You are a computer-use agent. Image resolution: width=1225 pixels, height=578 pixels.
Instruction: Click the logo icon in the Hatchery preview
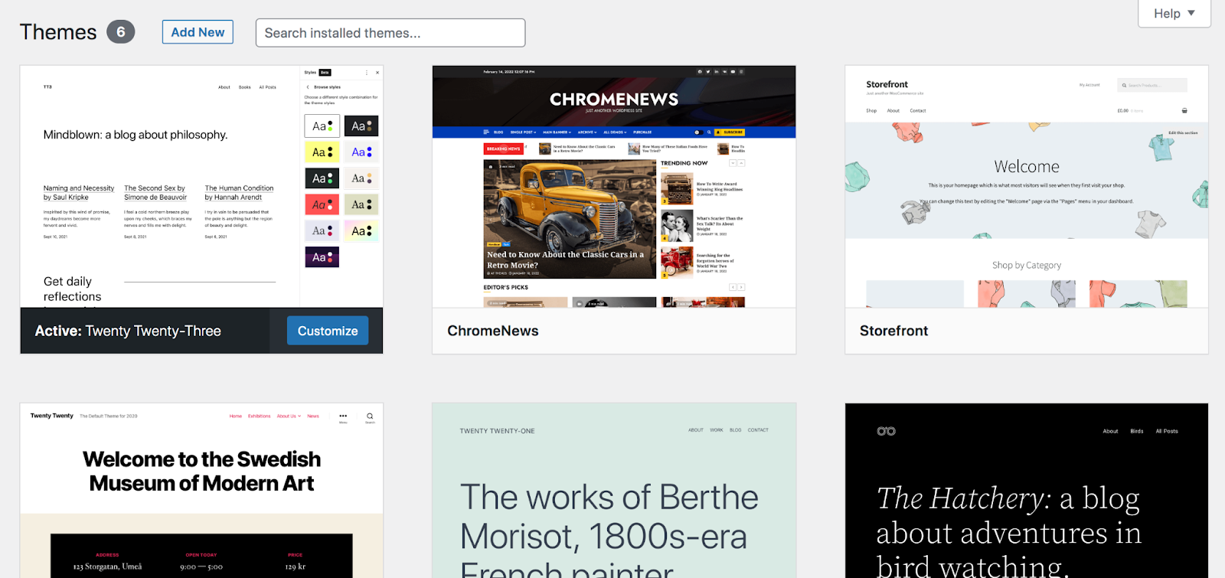[x=886, y=431]
